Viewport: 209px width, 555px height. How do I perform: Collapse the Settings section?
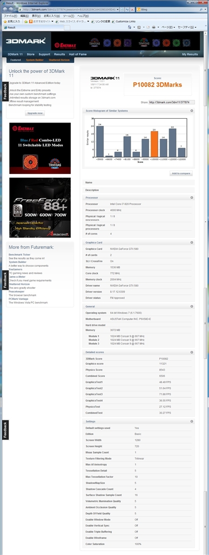(192, 422)
